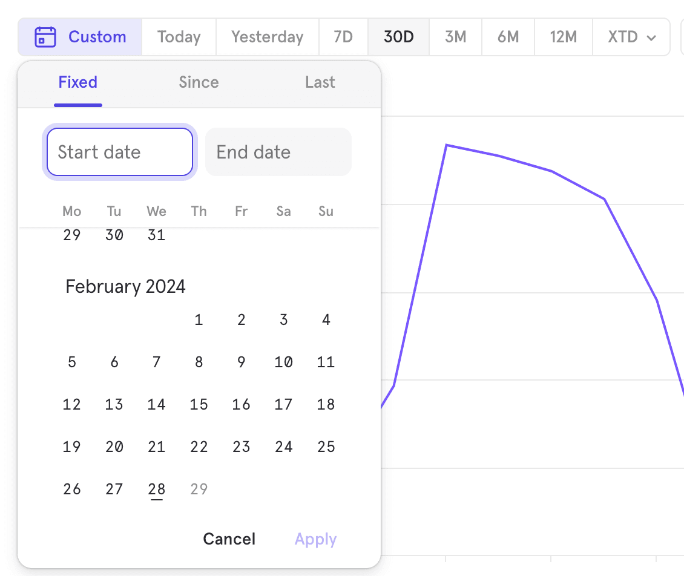Select the Fixed tab
This screenshot has height=576, width=684.
pos(77,82)
